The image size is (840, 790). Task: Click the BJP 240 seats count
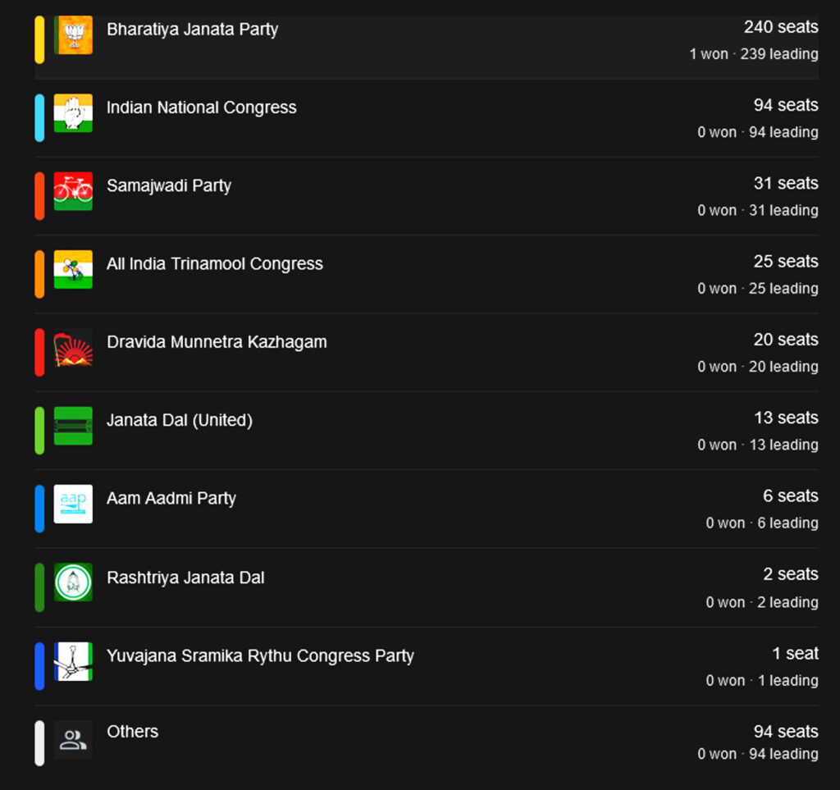(780, 27)
